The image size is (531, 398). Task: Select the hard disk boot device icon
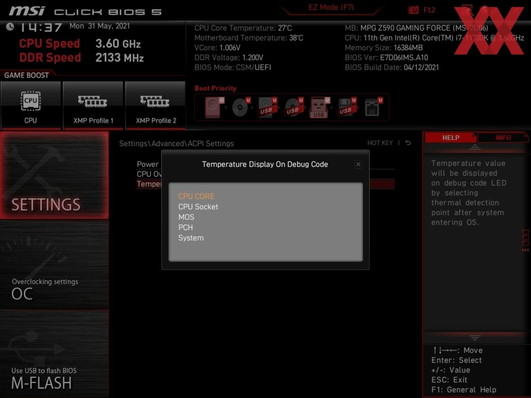pyautogui.click(x=214, y=107)
